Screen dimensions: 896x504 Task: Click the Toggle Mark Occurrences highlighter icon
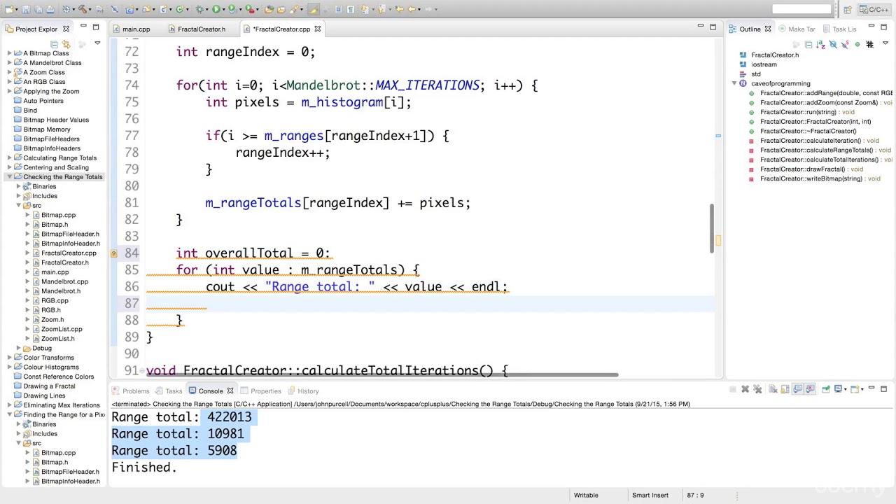point(313,9)
